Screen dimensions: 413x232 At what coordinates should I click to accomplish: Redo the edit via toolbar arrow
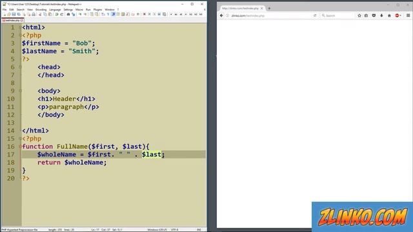[62, 14]
